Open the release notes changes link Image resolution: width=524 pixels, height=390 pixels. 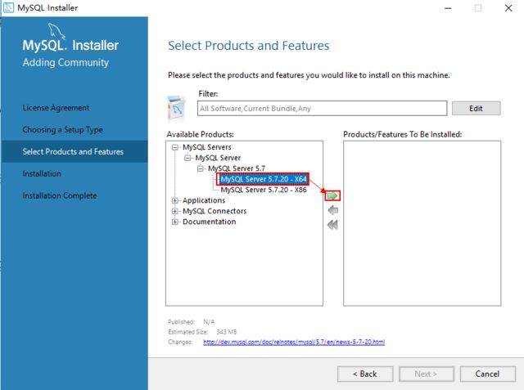[x=294, y=342]
